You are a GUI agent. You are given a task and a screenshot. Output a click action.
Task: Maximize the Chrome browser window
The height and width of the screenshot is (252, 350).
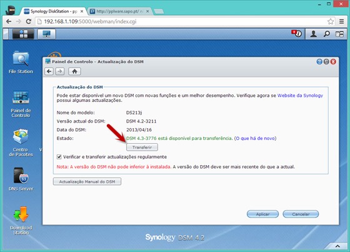(x=329, y=4)
